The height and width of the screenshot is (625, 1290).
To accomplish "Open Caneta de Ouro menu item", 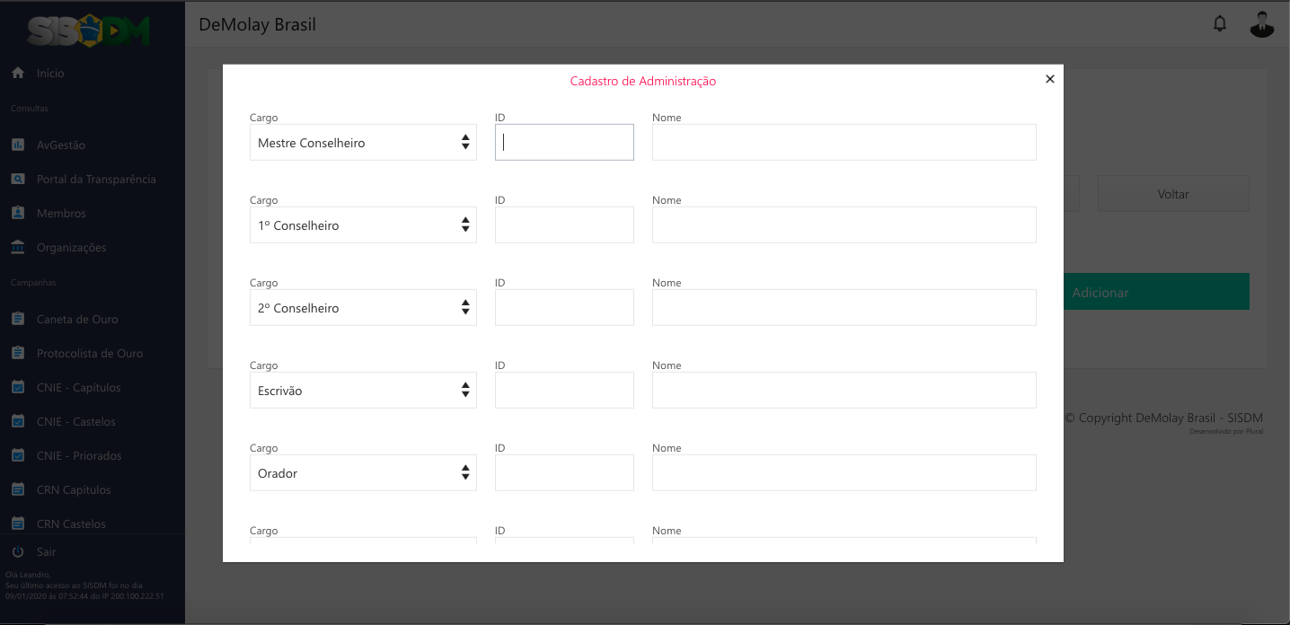I will coord(77,320).
